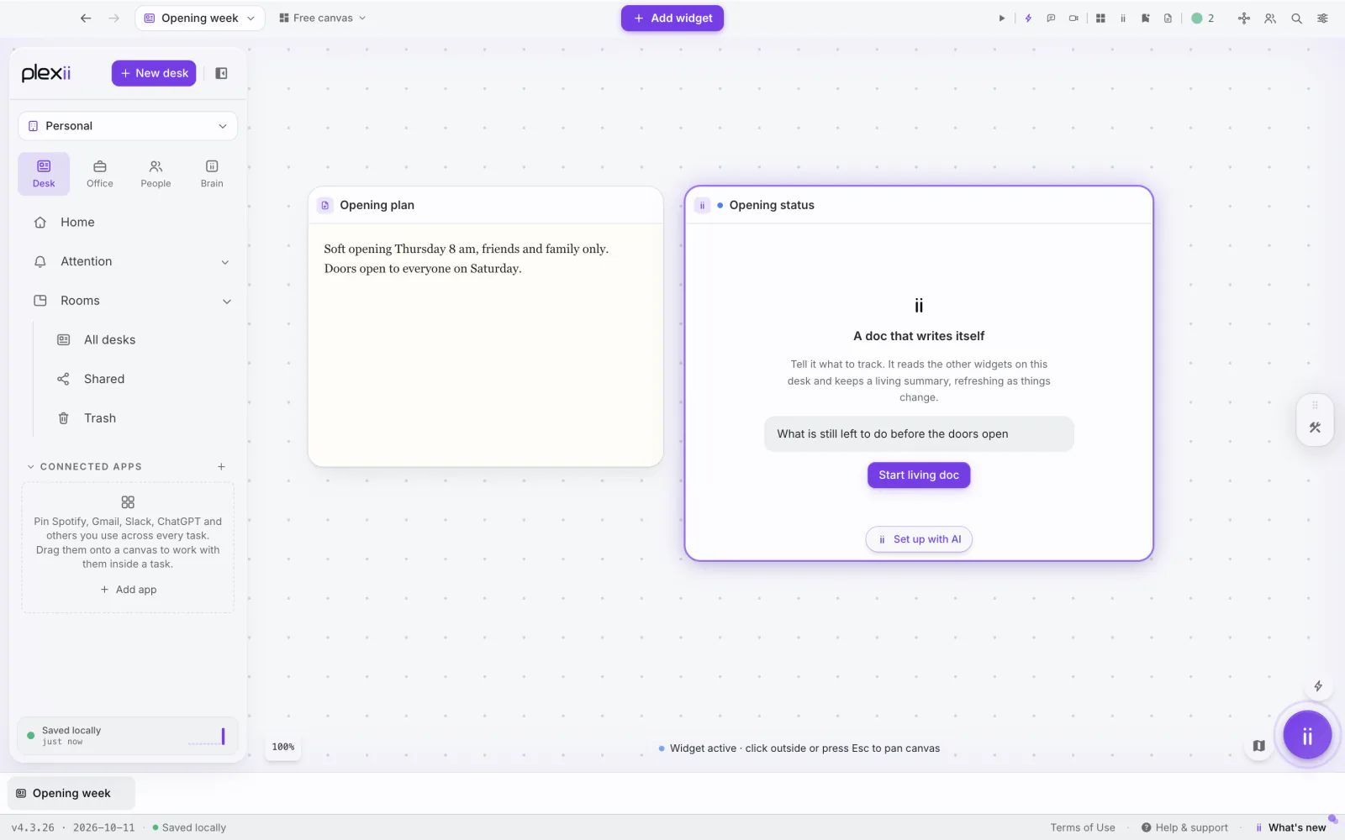The width and height of the screenshot is (1345, 840).
Task: Switch to the Brain tab
Action: [x=212, y=174]
